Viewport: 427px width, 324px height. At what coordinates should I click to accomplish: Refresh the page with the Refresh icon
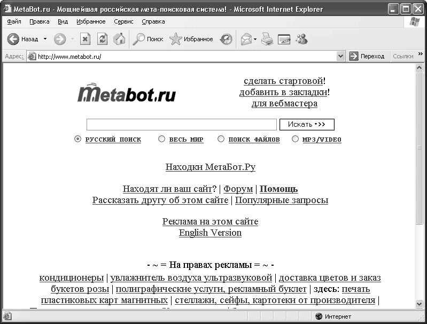pos(103,39)
